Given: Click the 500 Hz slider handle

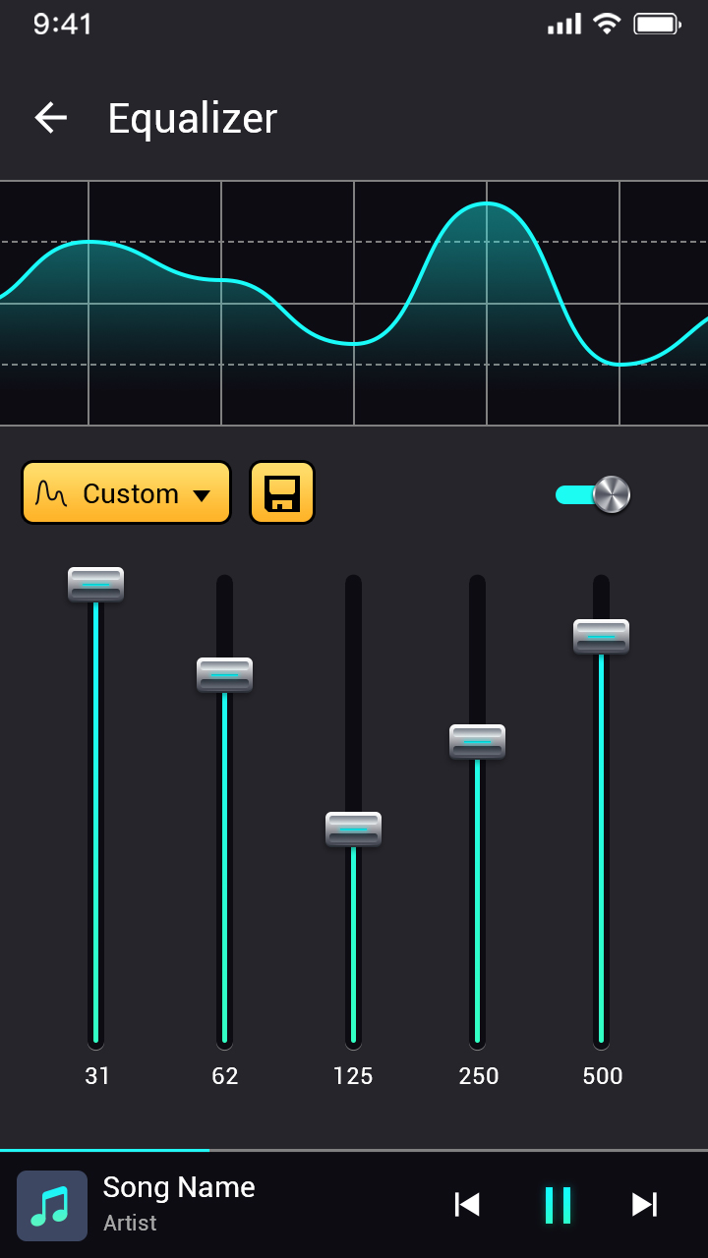Looking at the screenshot, I should (x=601, y=636).
